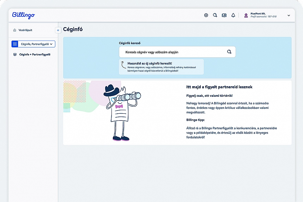Viewport: 303px width, 202px height.
Task: Click the purple profile avatar icon
Action: tap(246, 16)
